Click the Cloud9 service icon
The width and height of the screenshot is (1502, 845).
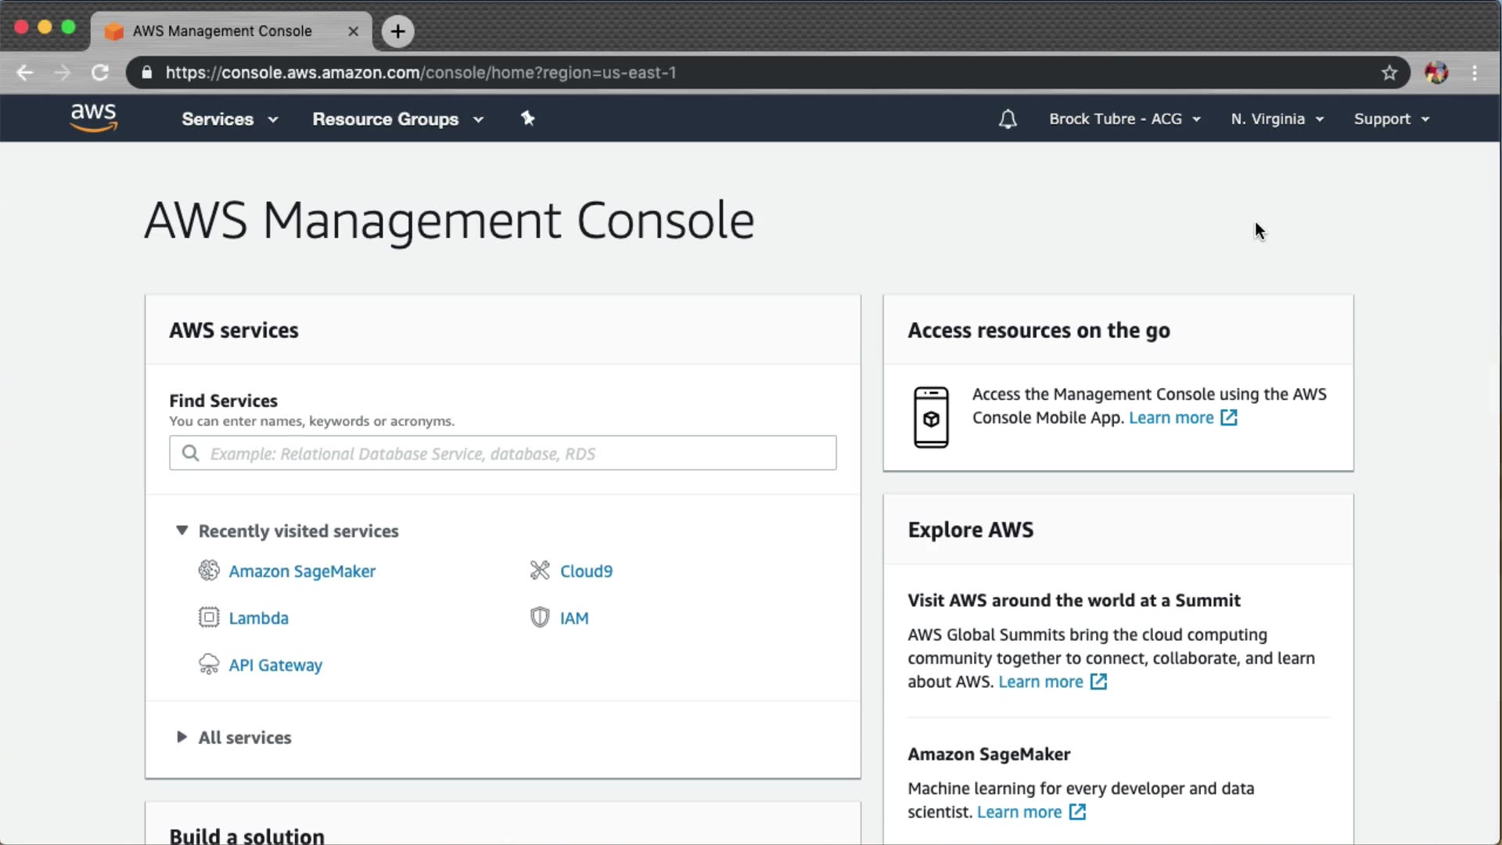coord(540,570)
